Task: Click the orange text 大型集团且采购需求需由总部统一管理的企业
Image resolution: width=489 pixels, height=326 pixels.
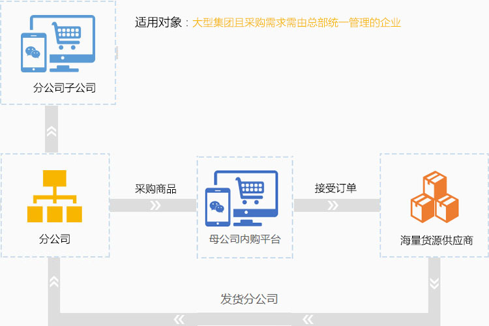Action: click(296, 23)
